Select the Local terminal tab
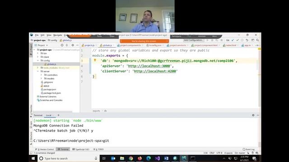Screen dimensions: 289x162 49,115
